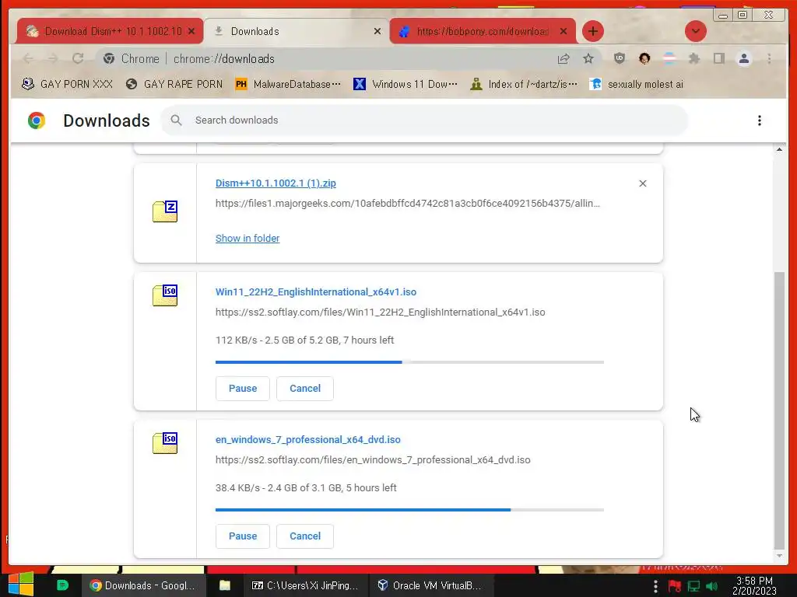Remove Dism++ zip from downloads list

coord(642,183)
